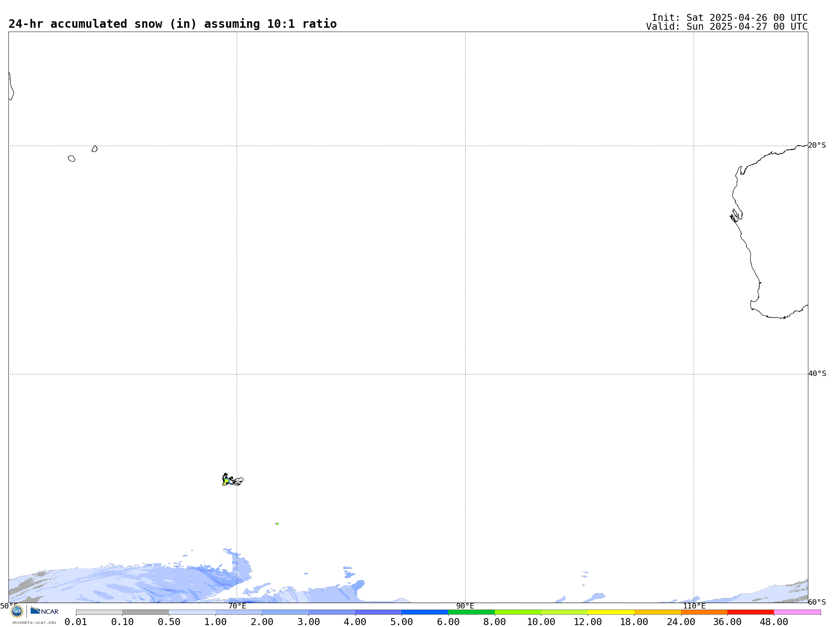The height and width of the screenshot is (627, 833).
Task: Select the light gray 0.01 color swatch
Action: [x=99, y=612]
